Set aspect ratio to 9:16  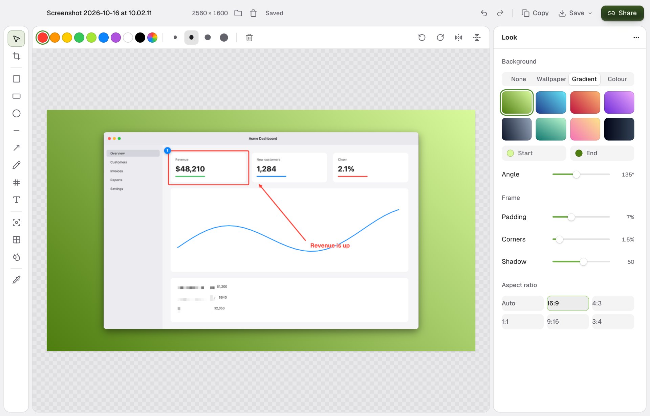tap(568, 322)
